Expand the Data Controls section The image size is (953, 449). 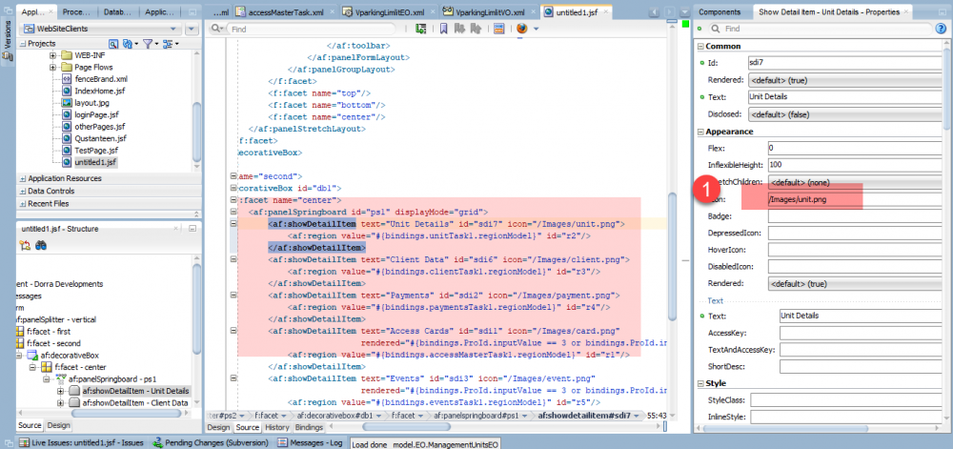tap(23, 191)
